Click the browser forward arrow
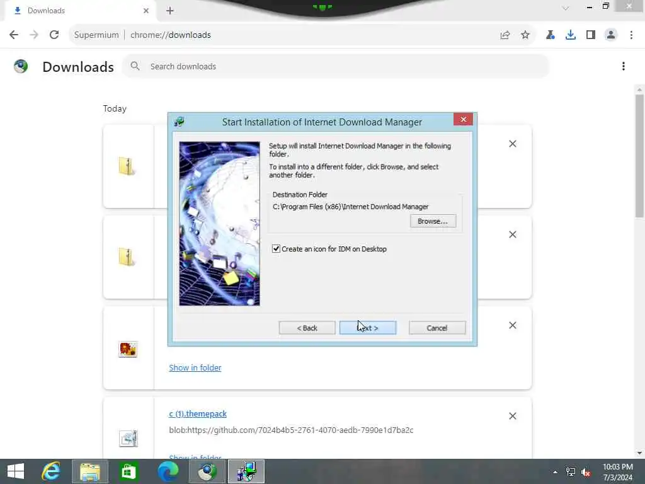 pyautogui.click(x=34, y=35)
